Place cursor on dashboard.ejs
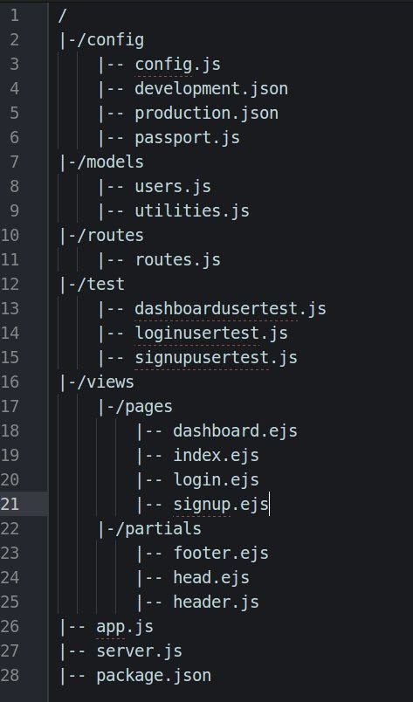The width and height of the screenshot is (413, 702). click(235, 430)
